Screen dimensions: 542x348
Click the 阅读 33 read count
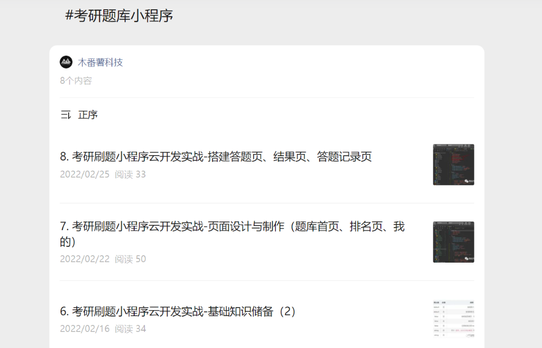pyautogui.click(x=130, y=175)
